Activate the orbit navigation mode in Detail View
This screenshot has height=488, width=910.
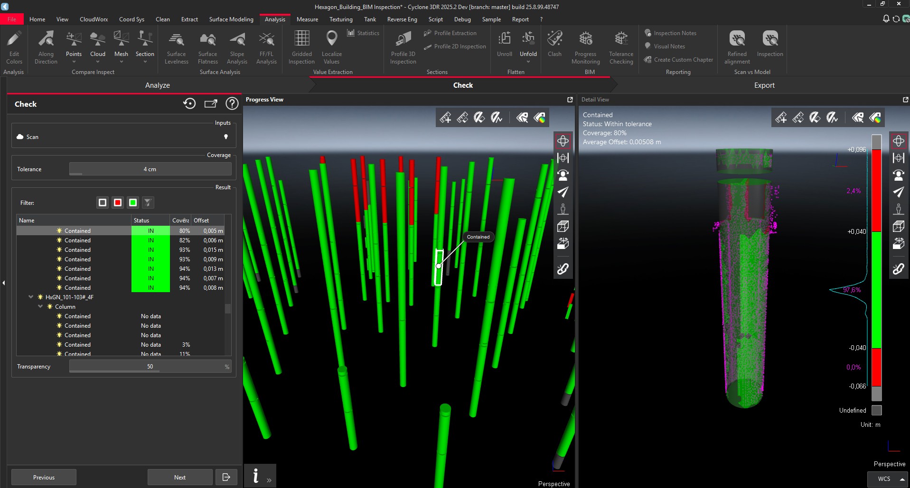899,140
